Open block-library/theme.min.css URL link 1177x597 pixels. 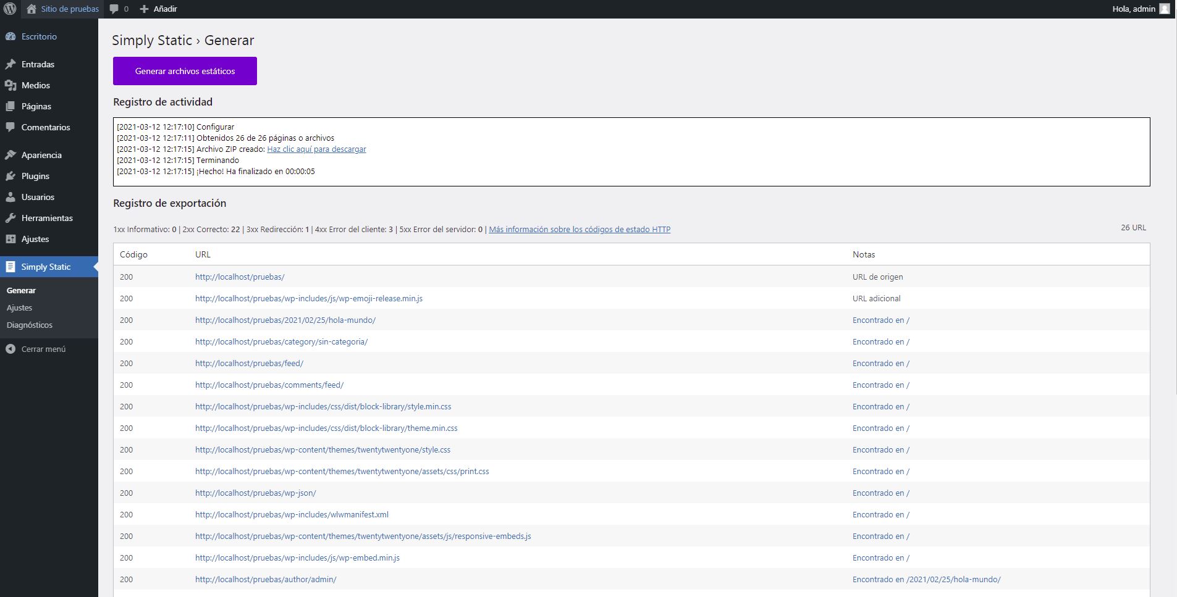(326, 428)
